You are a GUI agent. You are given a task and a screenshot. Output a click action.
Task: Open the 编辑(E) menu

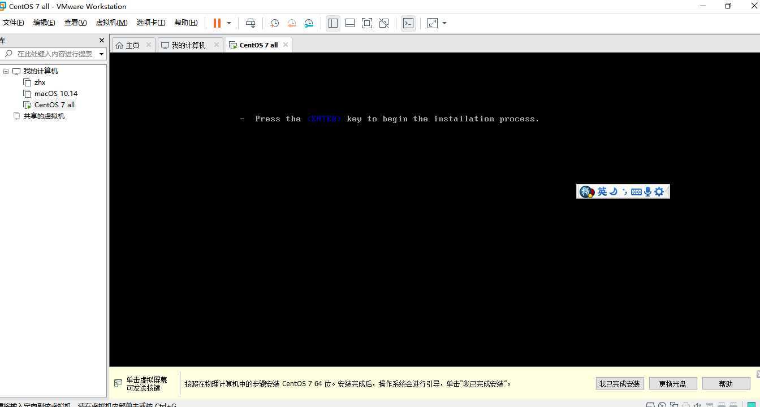[x=44, y=23]
